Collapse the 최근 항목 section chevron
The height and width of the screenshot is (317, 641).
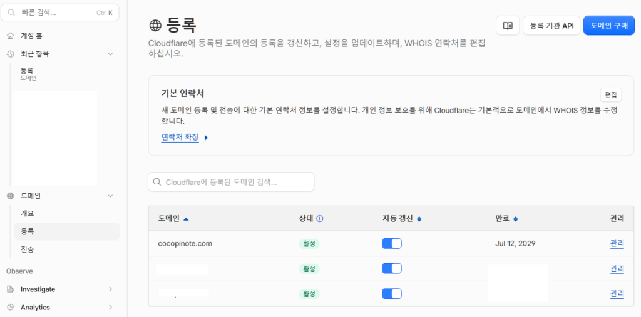(110, 54)
